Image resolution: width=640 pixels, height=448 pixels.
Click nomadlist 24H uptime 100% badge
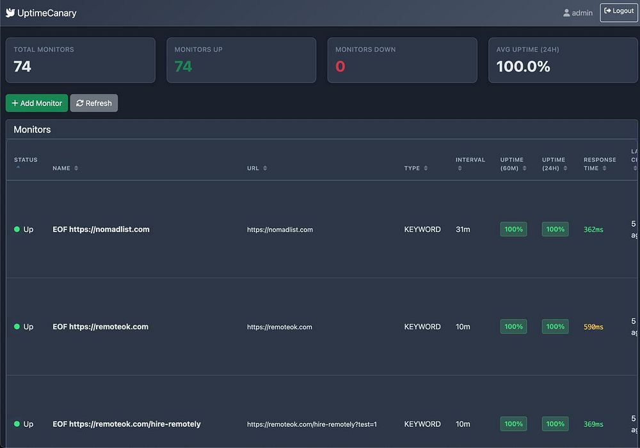(x=555, y=229)
